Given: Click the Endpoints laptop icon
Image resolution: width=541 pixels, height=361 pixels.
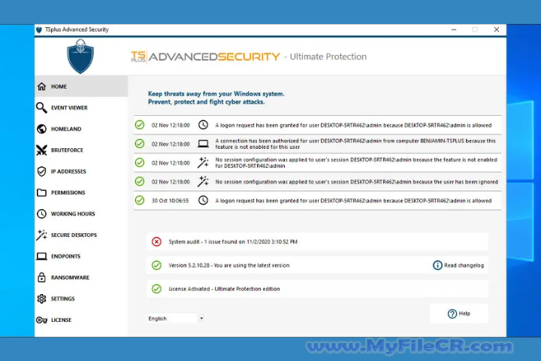Looking at the screenshot, I should tap(41, 256).
